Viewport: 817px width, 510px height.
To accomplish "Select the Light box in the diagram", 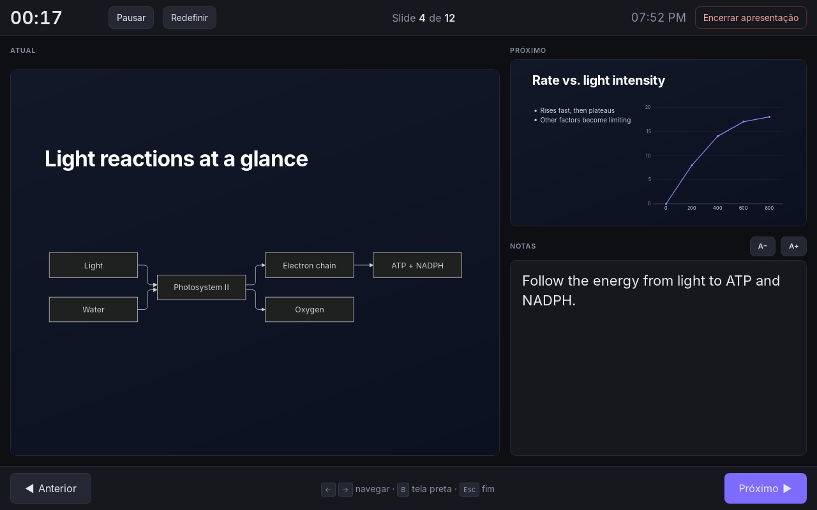I will (x=93, y=265).
